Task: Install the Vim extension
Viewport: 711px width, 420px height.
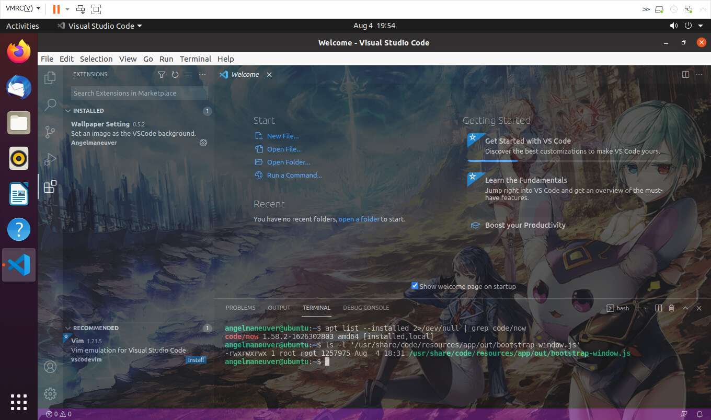Action: coord(196,359)
